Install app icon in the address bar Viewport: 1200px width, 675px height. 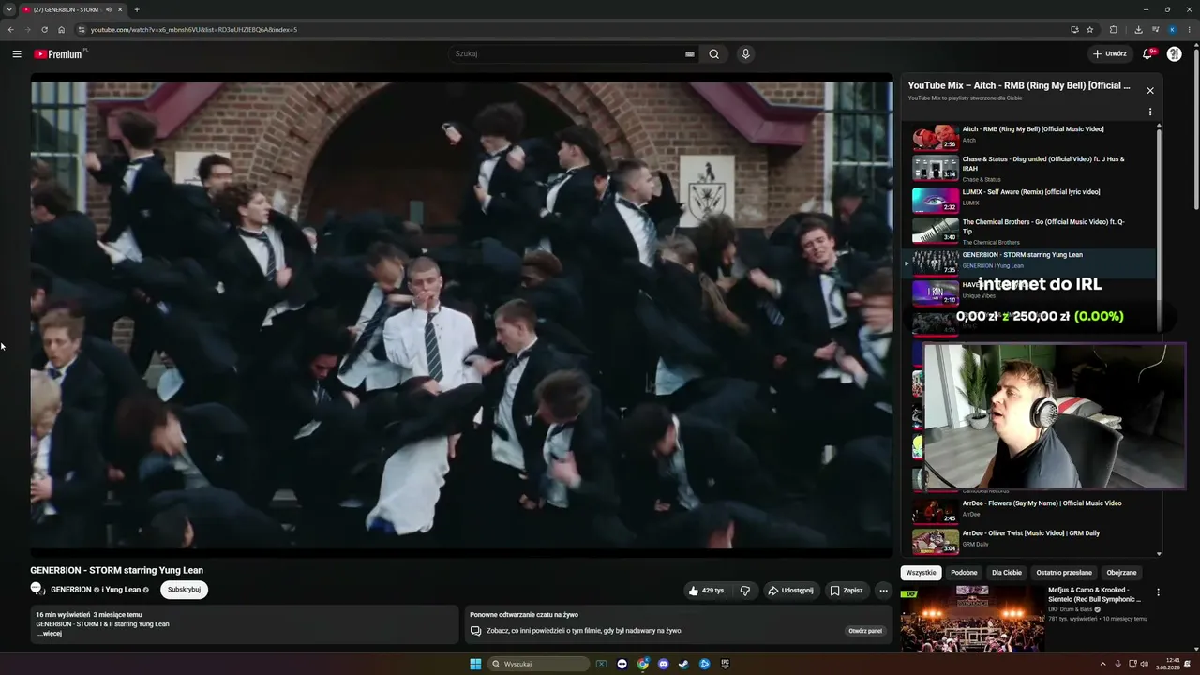pyautogui.click(x=1074, y=29)
